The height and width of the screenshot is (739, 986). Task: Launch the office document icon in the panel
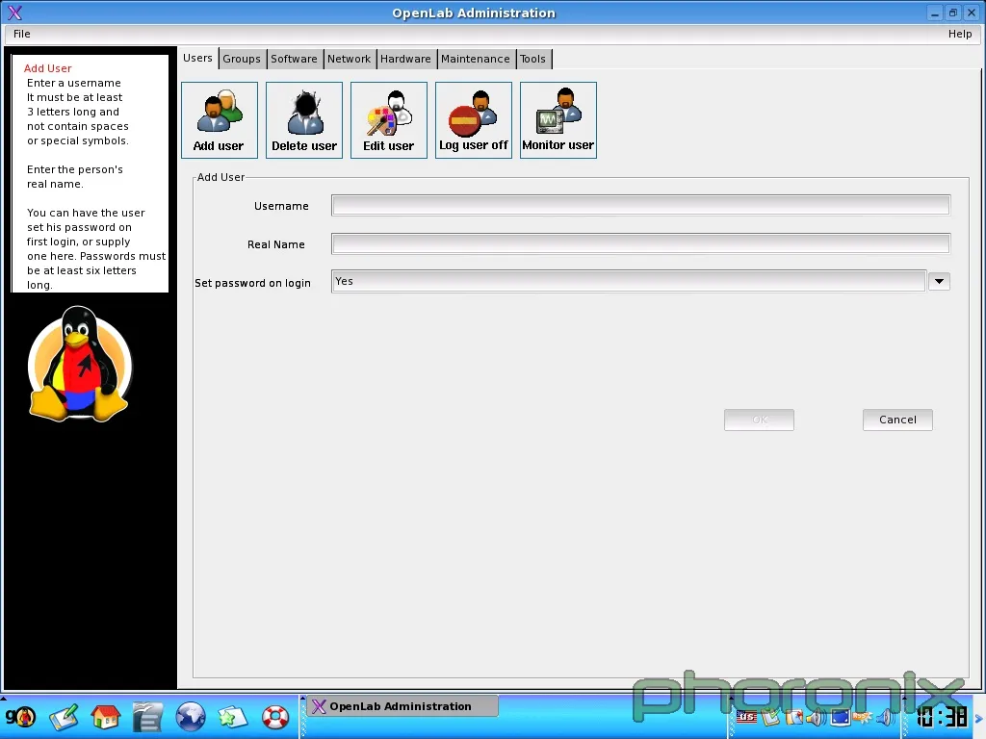pos(147,717)
